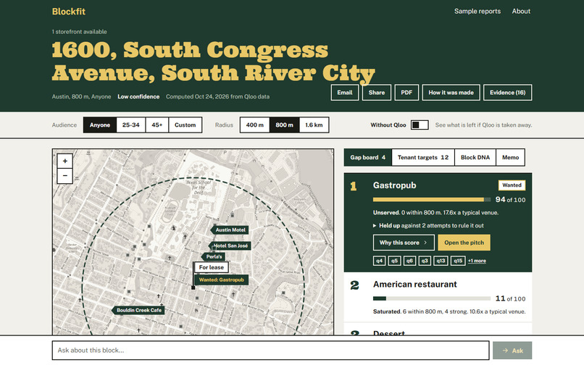Image resolution: width=584 pixels, height=365 pixels.
Task: Click the Ask submit button
Action: (512, 351)
